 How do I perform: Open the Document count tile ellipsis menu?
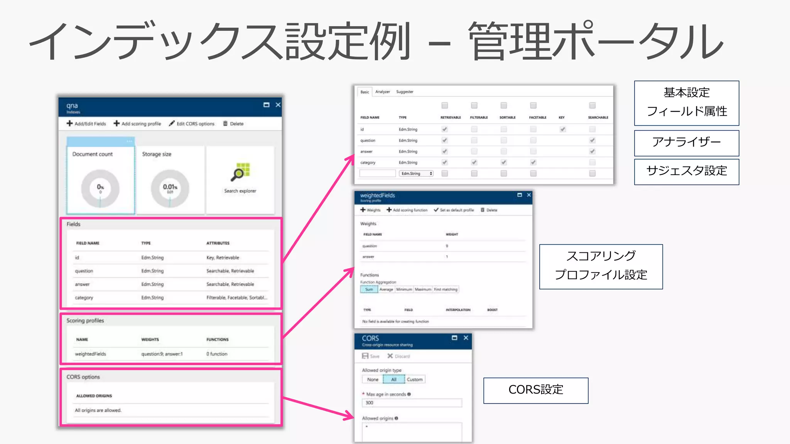click(129, 141)
